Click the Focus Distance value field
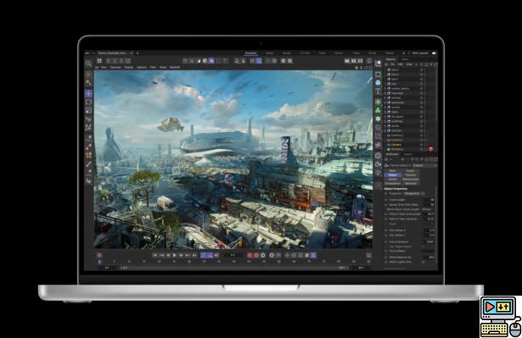Image resolution: width=522 pixels, height=338 pixels. click(x=429, y=241)
